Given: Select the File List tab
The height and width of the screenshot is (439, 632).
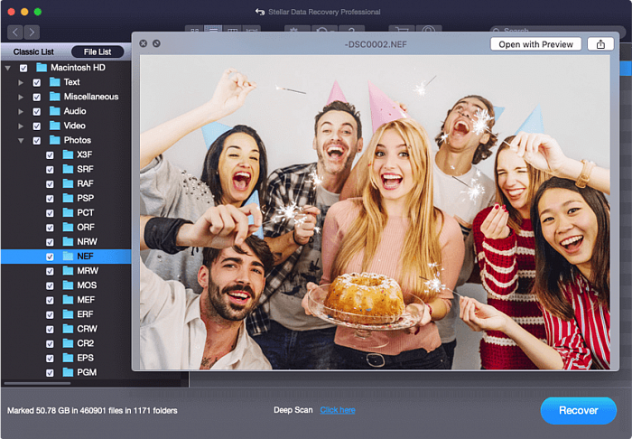Looking at the screenshot, I should point(98,51).
